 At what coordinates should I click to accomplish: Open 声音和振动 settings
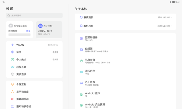(34, 99)
